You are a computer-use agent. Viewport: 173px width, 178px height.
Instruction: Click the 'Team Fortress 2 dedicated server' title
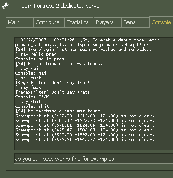point(60,6)
